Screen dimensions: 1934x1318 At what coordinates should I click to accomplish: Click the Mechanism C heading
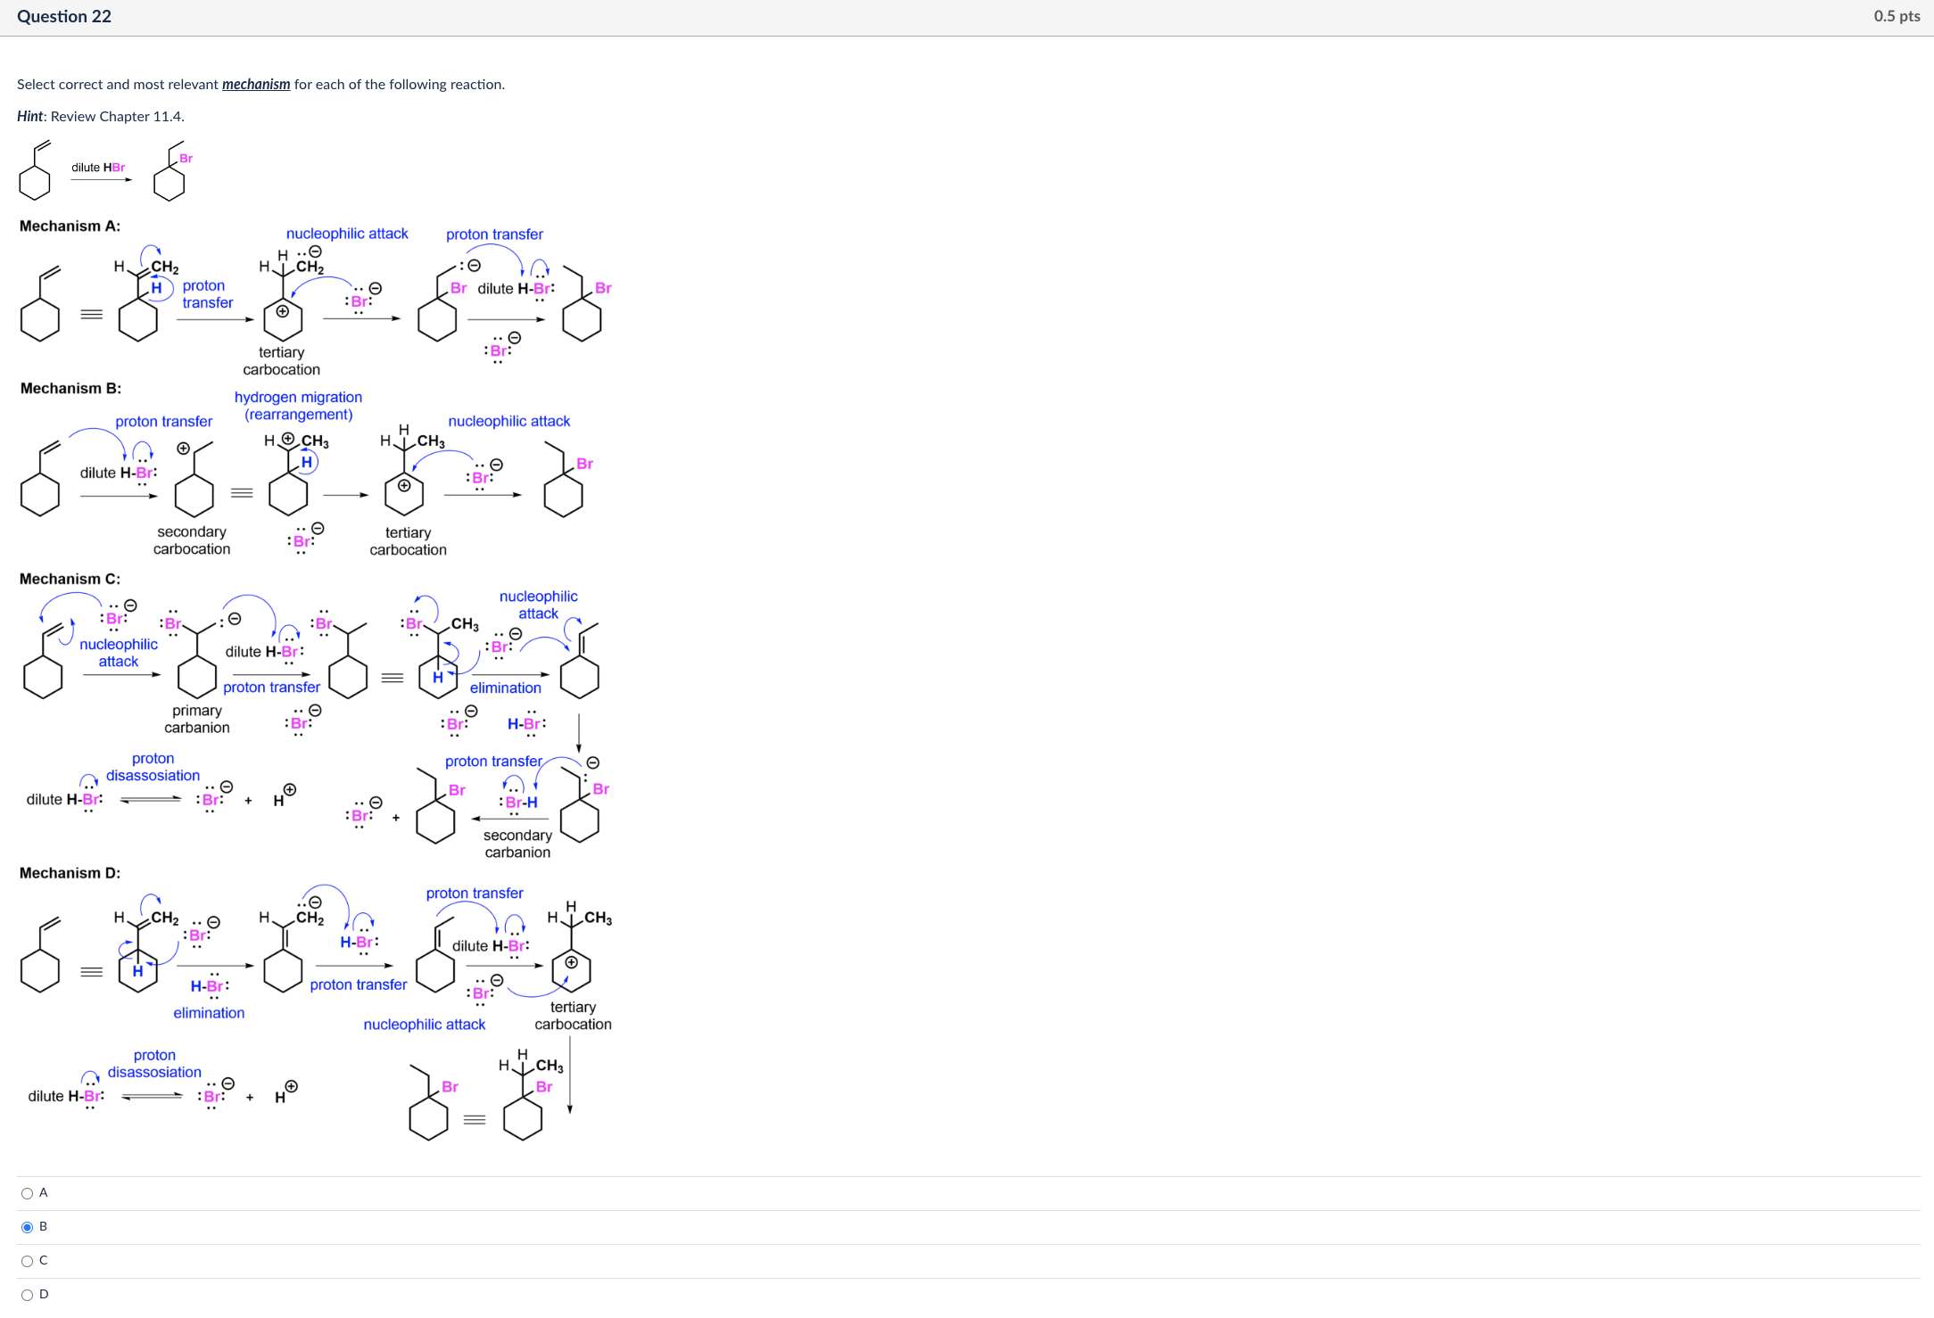(69, 578)
